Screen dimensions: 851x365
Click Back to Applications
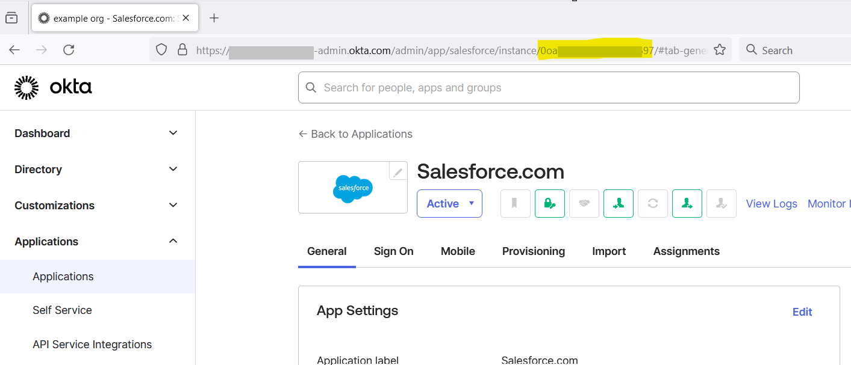355,133
